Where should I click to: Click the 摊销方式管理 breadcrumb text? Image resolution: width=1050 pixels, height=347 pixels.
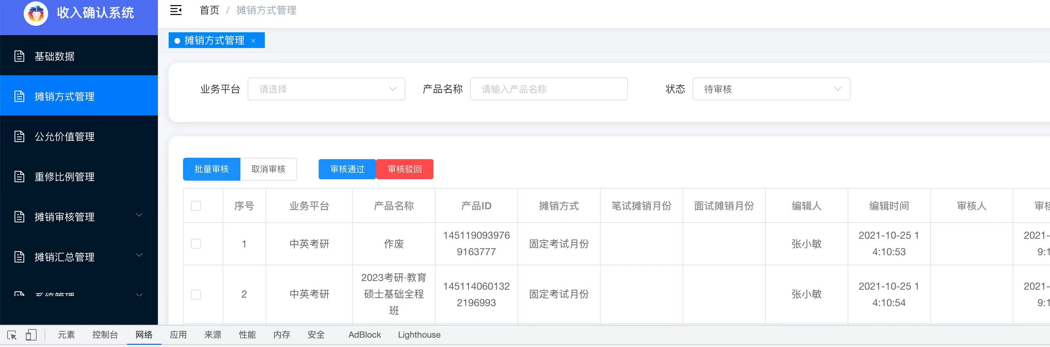tap(267, 10)
